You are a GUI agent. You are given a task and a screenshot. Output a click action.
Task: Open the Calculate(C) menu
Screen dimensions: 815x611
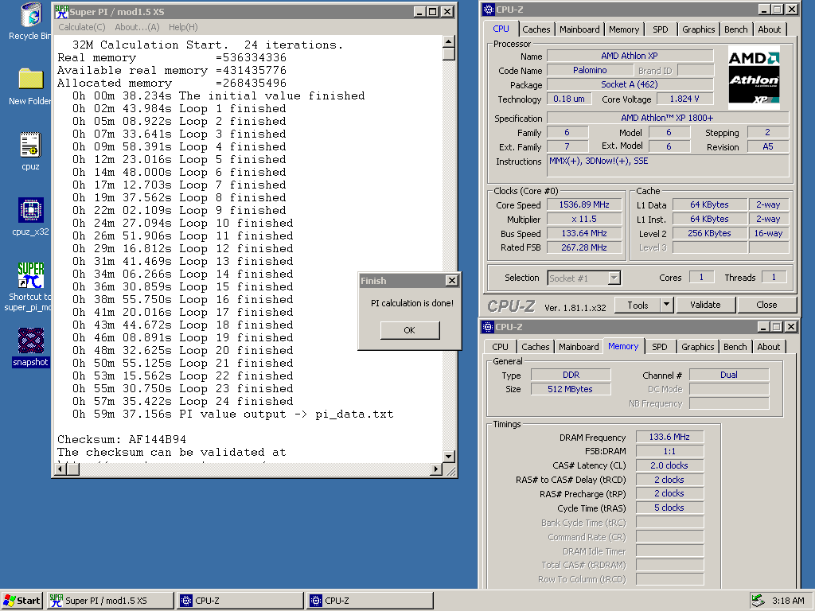tap(82, 27)
